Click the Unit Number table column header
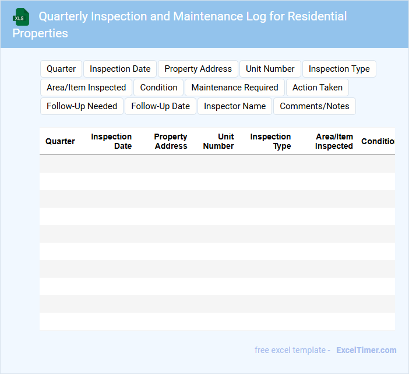The height and width of the screenshot is (374, 409). pyautogui.click(x=218, y=141)
